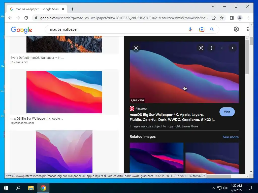
Task: Close the image preview panel
Action: pos(136,48)
